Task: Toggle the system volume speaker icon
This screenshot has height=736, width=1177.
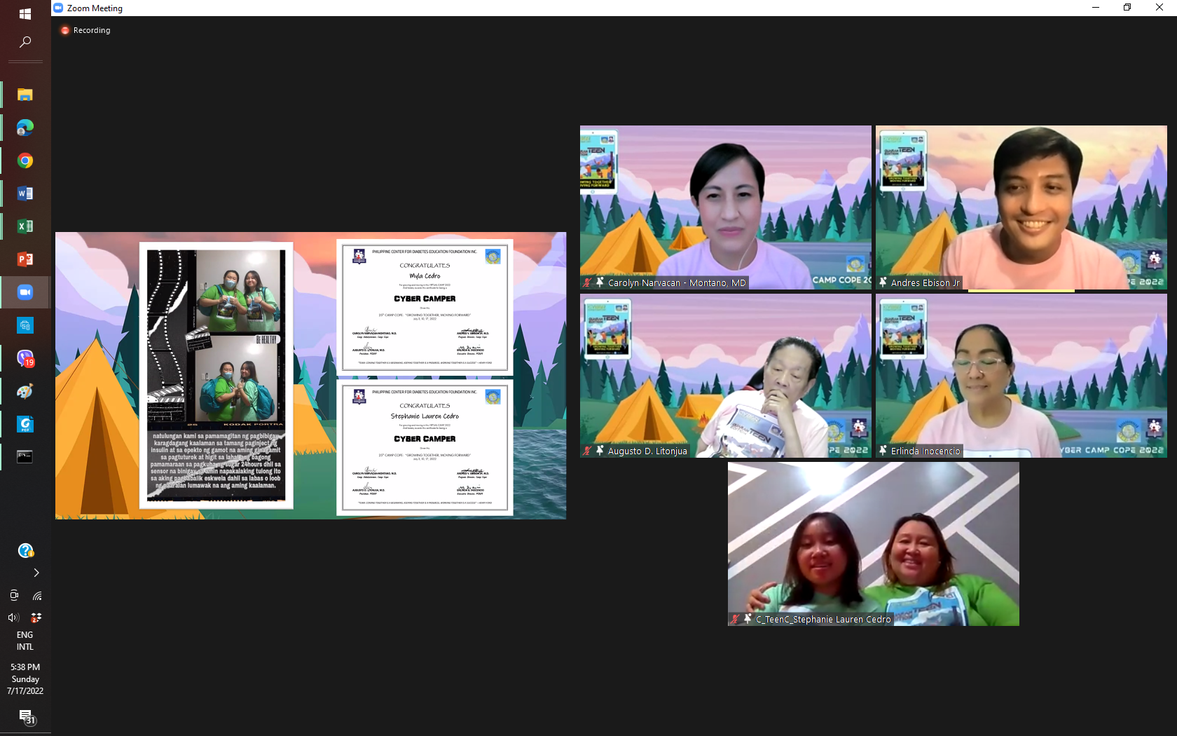Action: click(13, 618)
